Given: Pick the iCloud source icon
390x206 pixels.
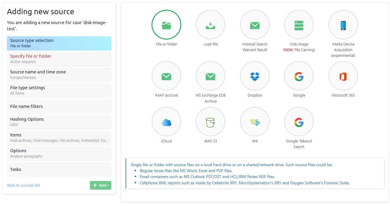Looking at the screenshot, I should [166, 122].
